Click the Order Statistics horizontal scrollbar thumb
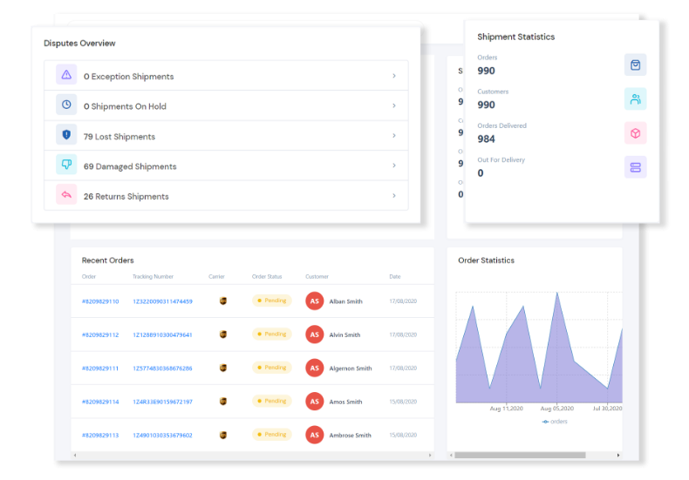Image resolution: width=689 pixels, height=480 pixels. pos(520,456)
